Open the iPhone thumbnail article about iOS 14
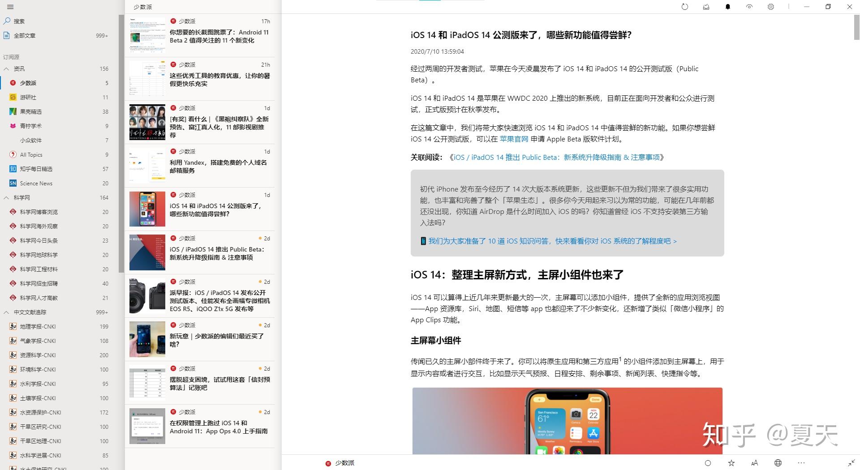Image resolution: width=860 pixels, height=470 pixels. [147, 209]
